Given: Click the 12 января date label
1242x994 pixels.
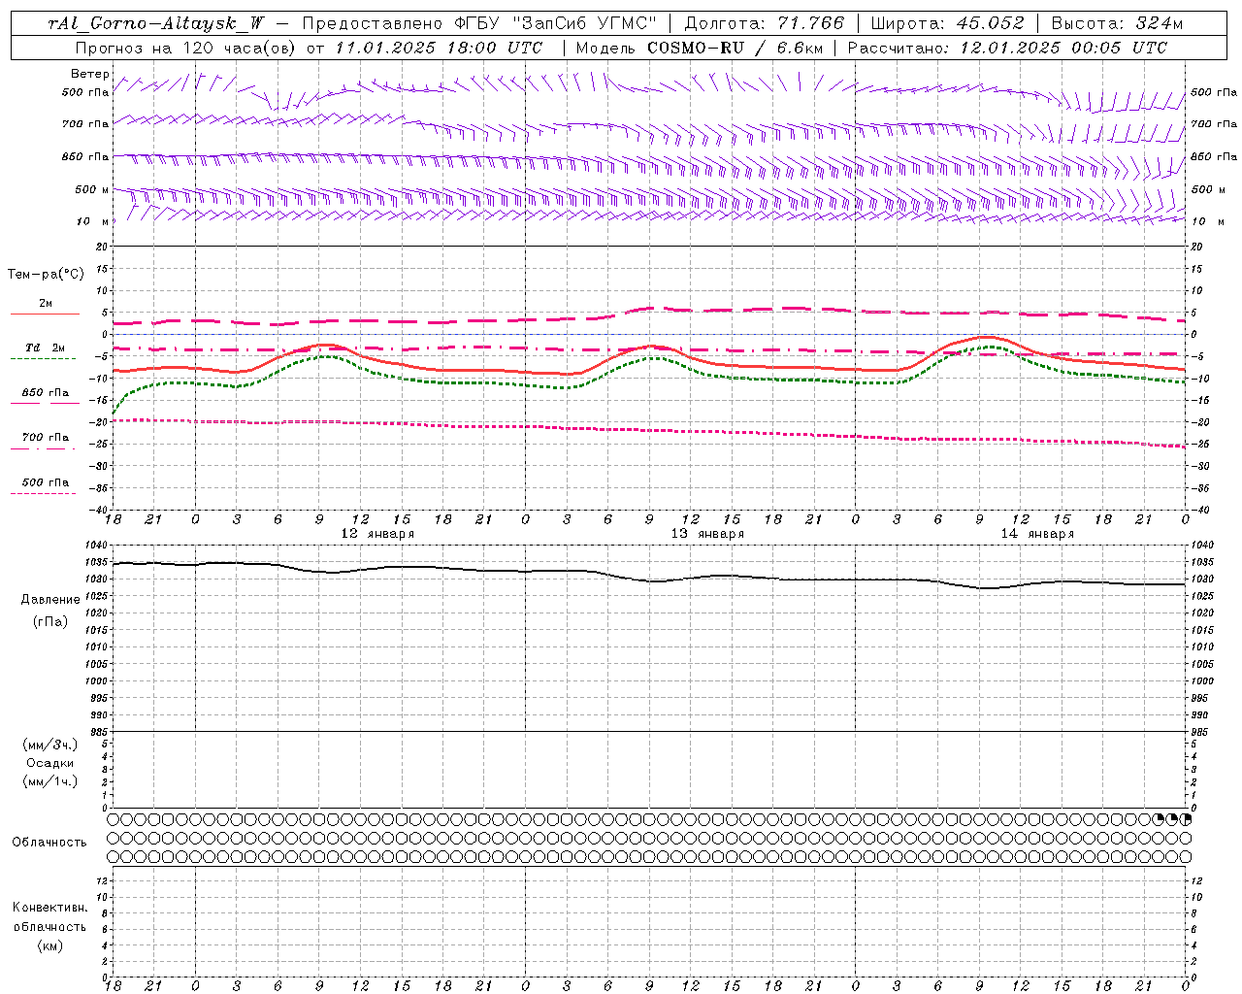Looking at the screenshot, I should pos(377,534).
